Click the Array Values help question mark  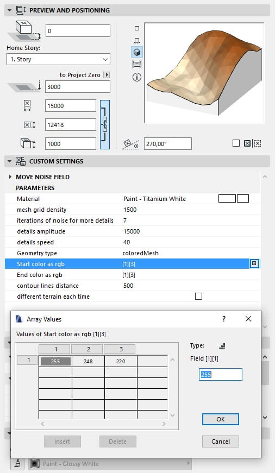coord(224,319)
